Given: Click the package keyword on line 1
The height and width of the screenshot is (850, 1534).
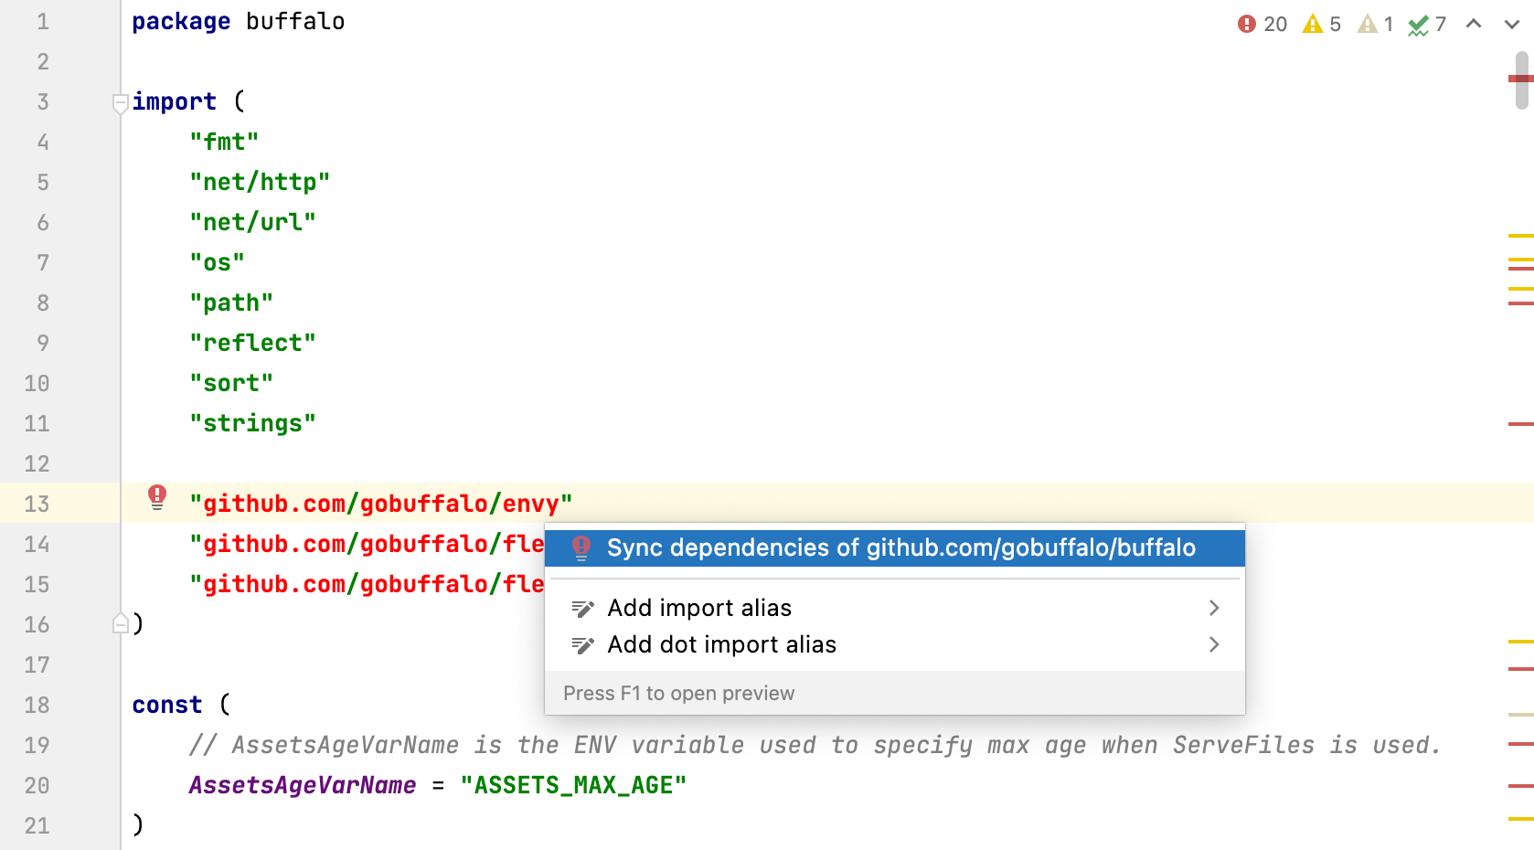Looking at the screenshot, I should (181, 21).
